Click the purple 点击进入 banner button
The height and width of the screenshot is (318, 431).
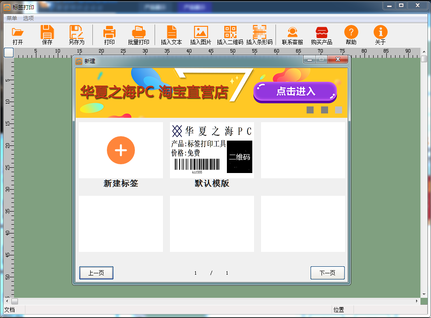[295, 92]
